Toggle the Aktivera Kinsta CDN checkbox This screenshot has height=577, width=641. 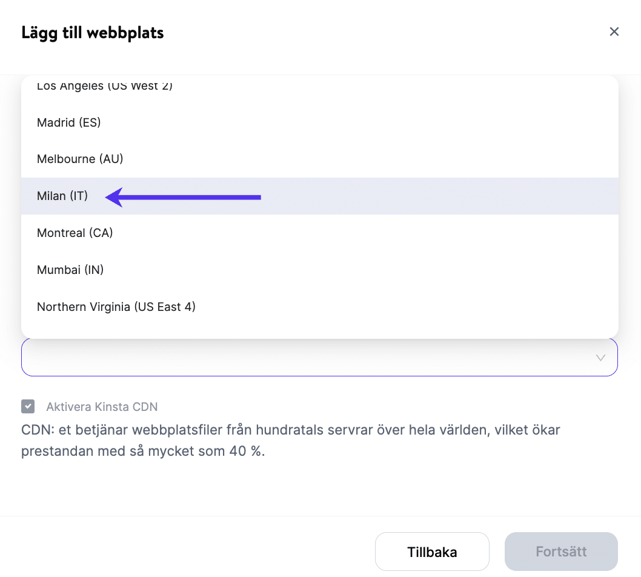[x=28, y=407]
